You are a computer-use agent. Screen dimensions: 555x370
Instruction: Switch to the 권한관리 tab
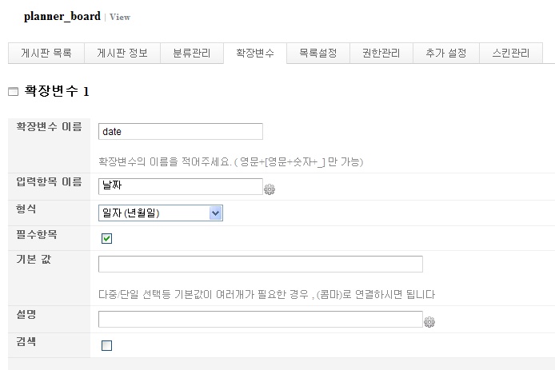[381, 53]
